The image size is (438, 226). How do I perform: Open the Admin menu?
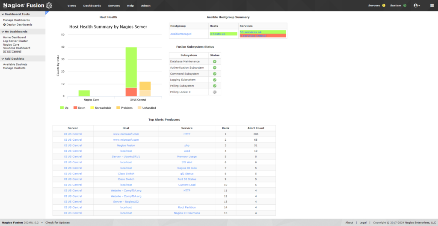click(145, 6)
